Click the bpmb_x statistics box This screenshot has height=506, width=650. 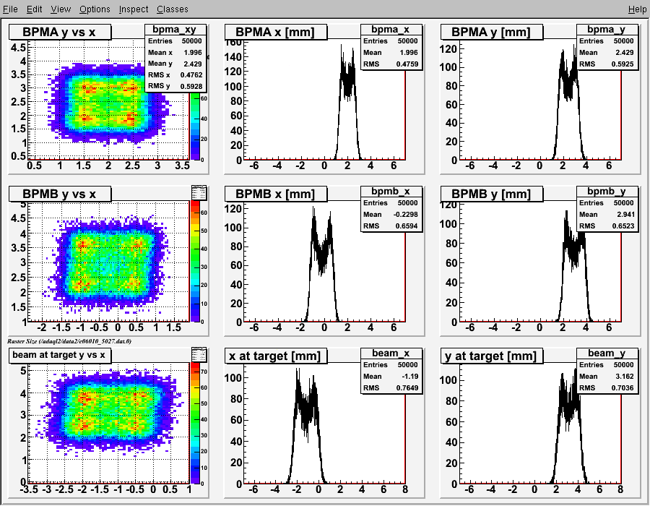[x=391, y=209]
